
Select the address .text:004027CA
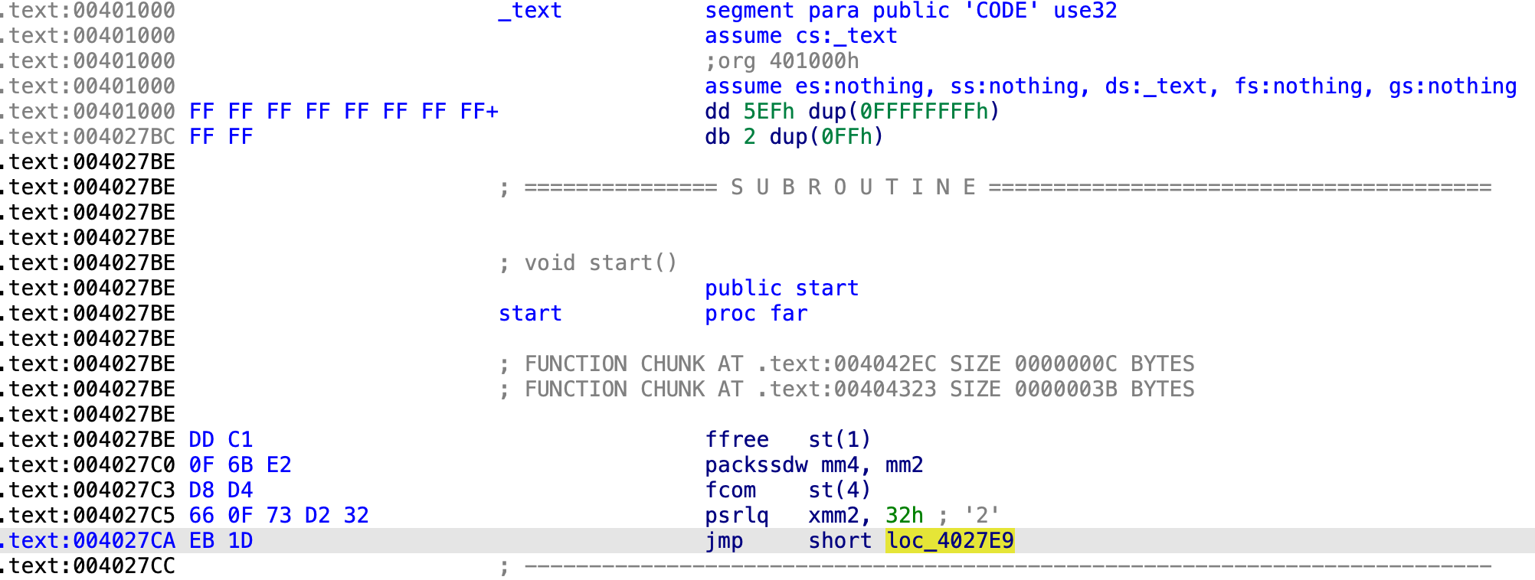click(x=88, y=541)
